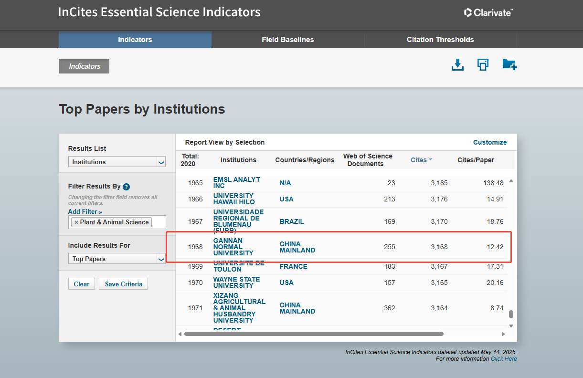Click the table scroll-up arrow
583x378 pixels.
(511, 181)
